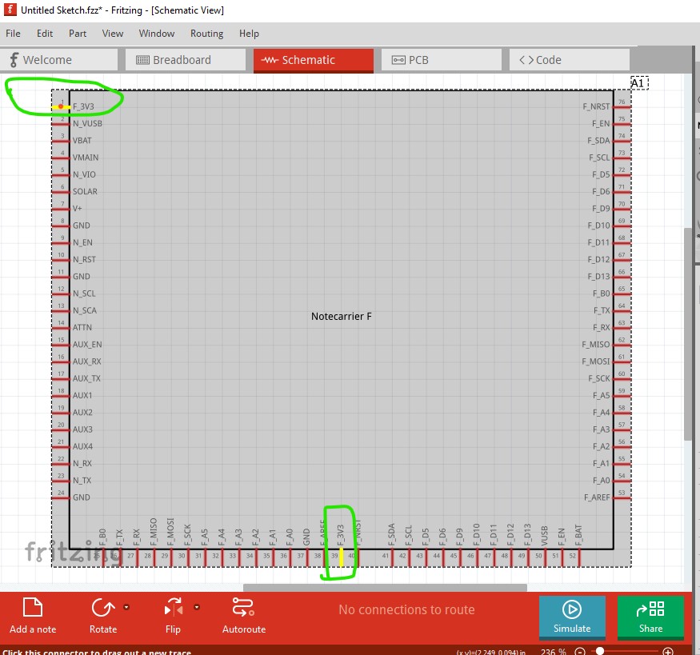Click the F_3V3 connector at pin 1
The image size is (700, 655).
(61, 106)
